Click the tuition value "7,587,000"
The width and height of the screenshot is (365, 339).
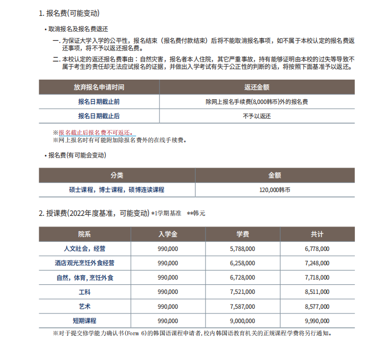(x=243, y=307)
